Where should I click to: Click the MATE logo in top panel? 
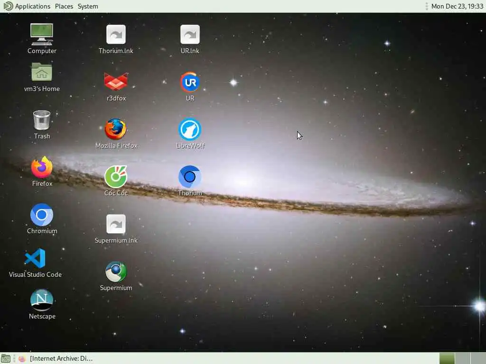tap(8, 6)
